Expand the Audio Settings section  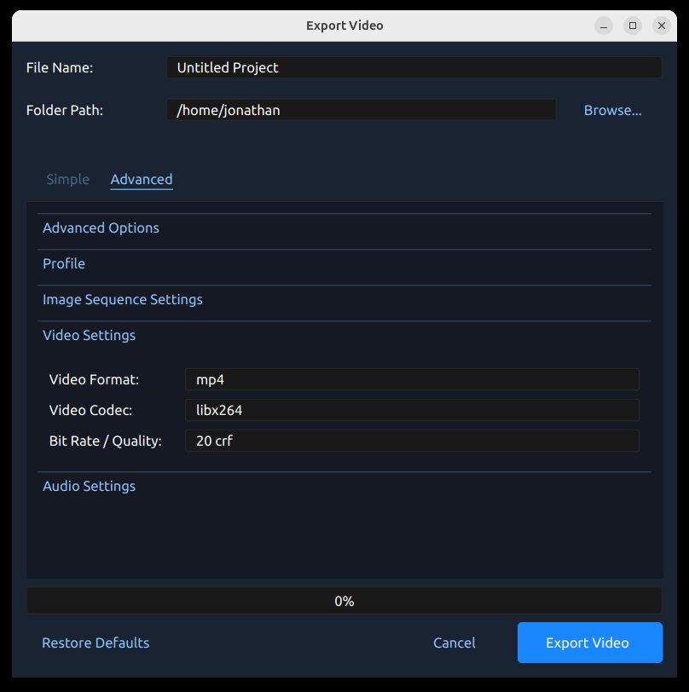pyautogui.click(x=89, y=486)
